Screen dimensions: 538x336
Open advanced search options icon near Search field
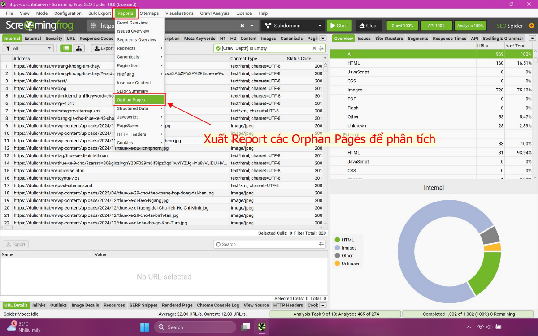point(321,244)
